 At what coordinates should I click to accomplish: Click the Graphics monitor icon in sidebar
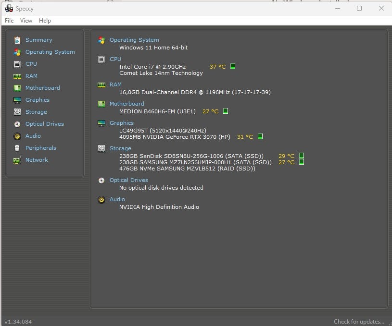(17, 100)
